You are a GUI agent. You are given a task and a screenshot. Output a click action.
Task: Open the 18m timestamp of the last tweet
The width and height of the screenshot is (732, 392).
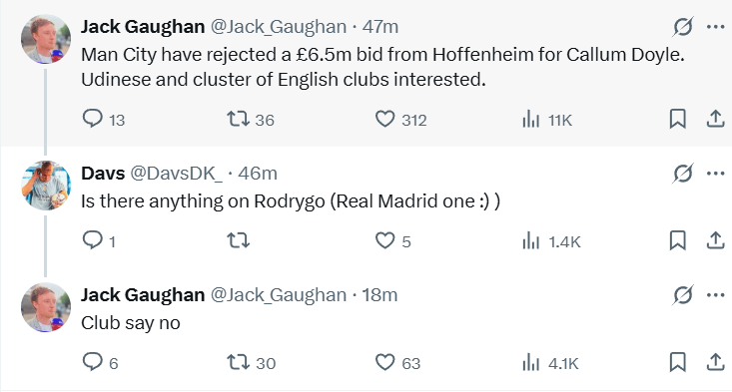(x=379, y=295)
